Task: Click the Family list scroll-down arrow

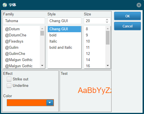Action: pos(42,66)
